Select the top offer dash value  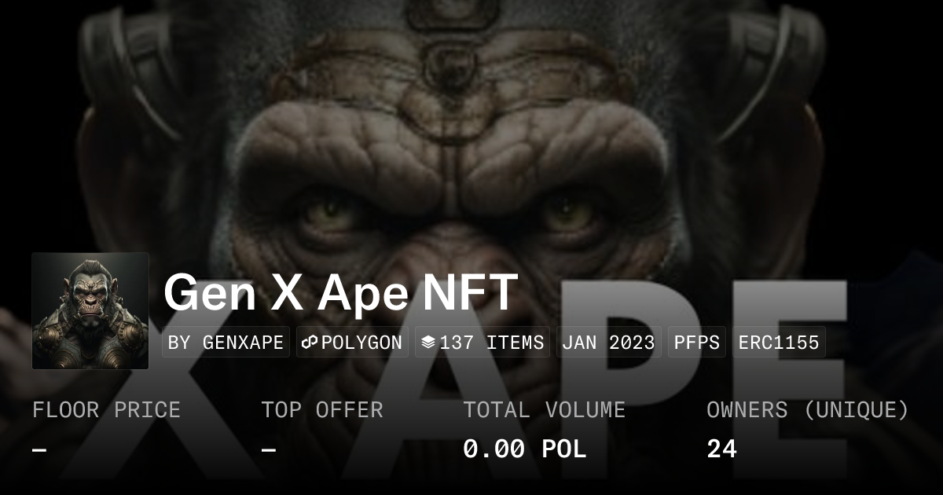(269, 449)
